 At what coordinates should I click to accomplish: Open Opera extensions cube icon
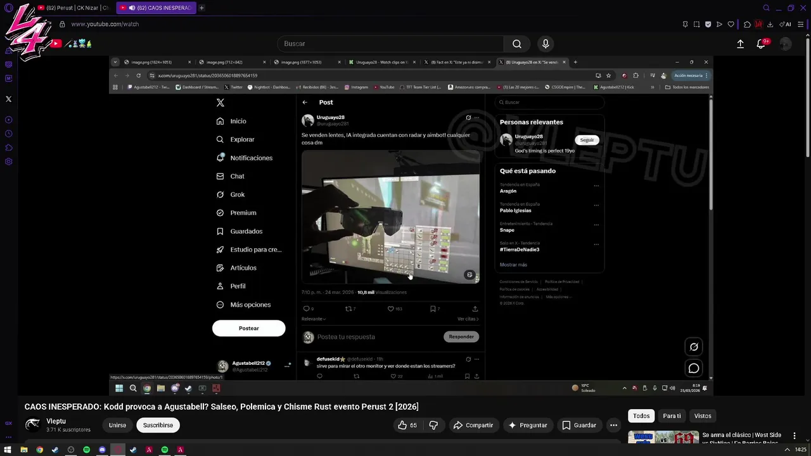(747, 24)
